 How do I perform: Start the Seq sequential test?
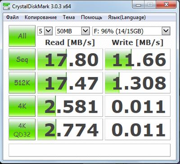pyautogui.click(x=22, y=59)
